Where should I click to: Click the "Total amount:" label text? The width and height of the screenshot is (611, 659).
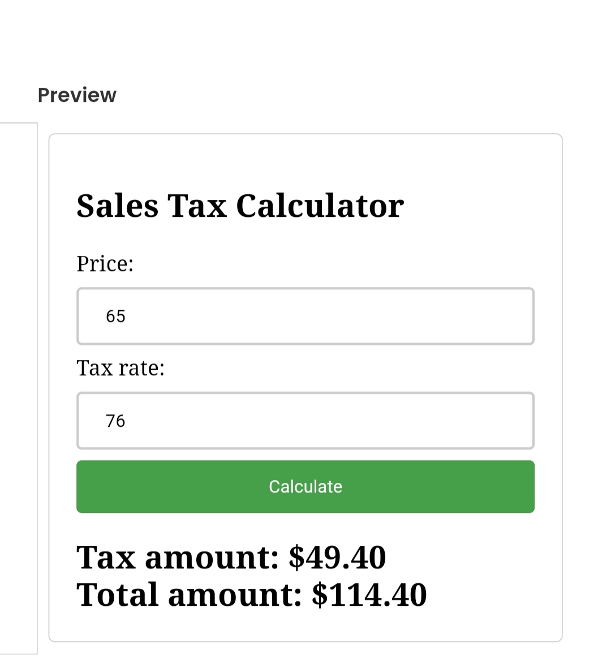189,595
